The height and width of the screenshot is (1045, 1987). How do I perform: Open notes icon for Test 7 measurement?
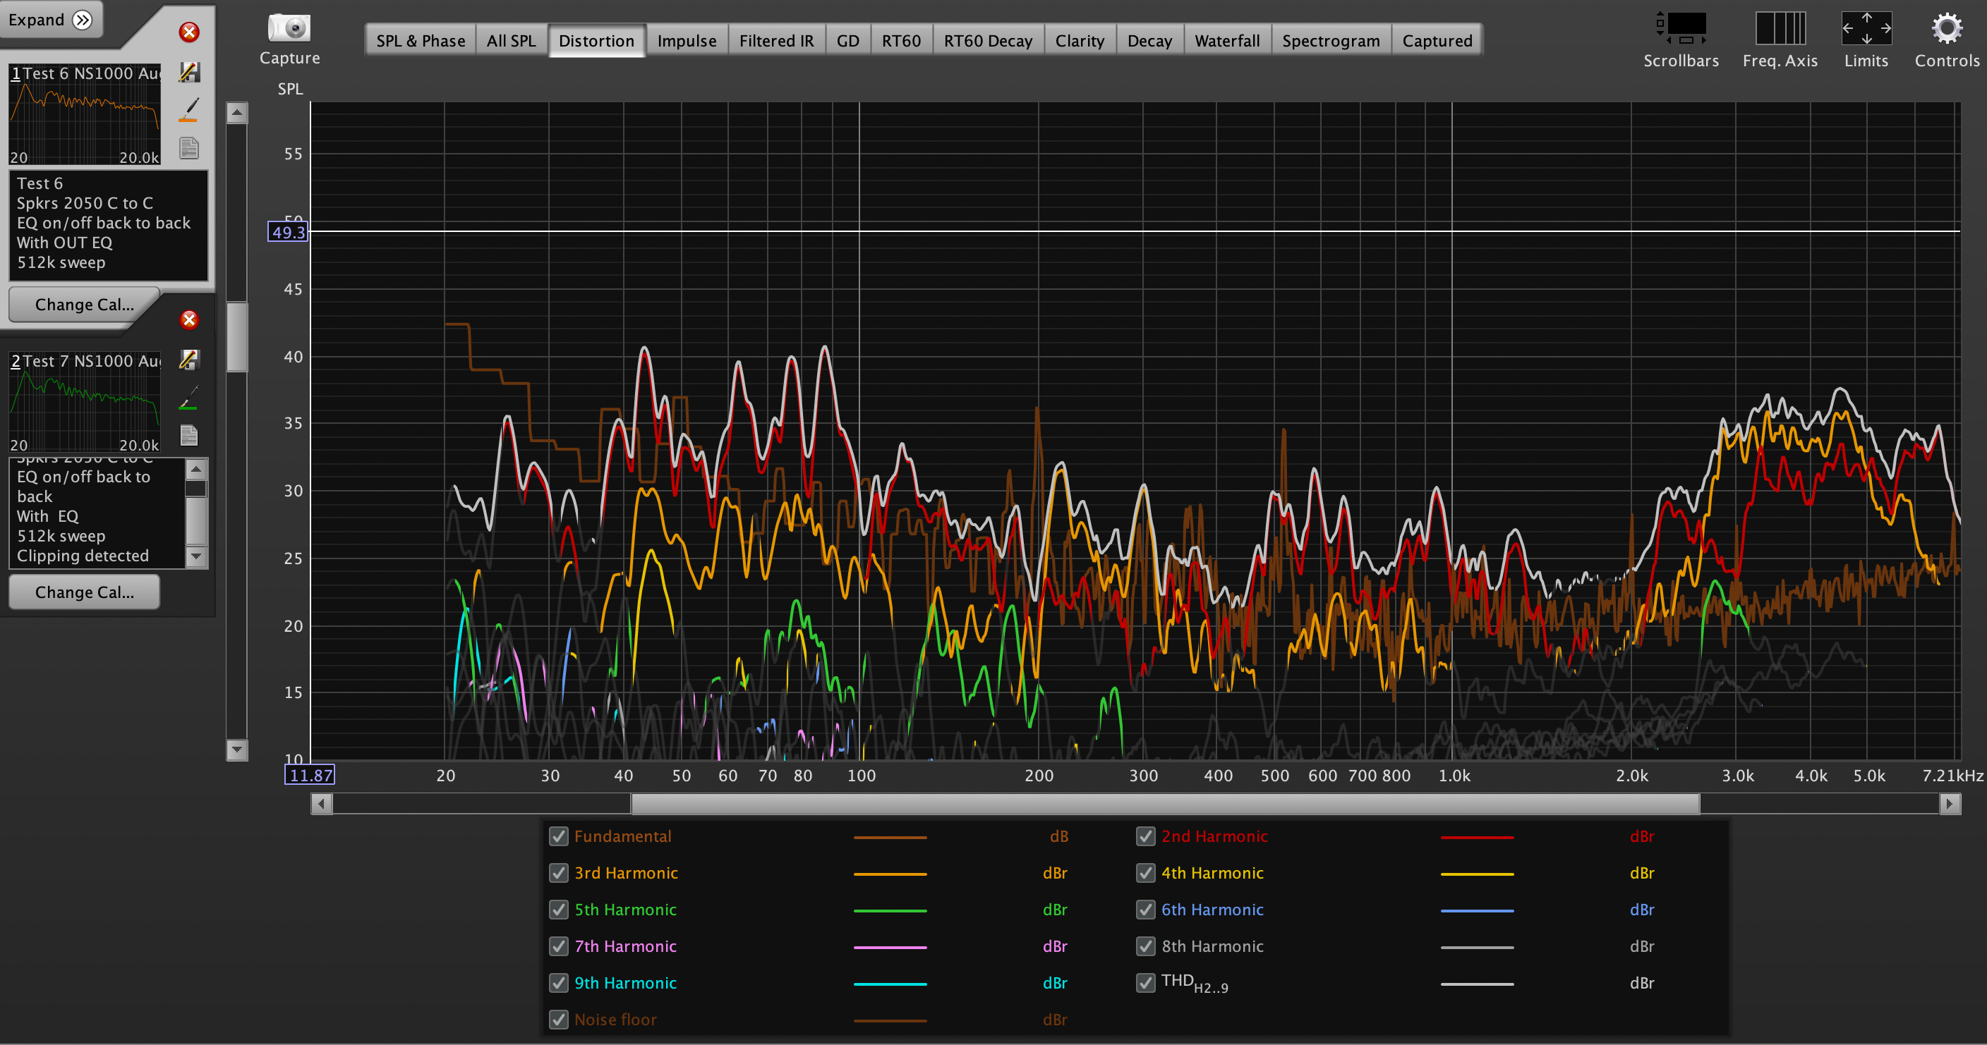pyautogui.click(x=189, y=436)
